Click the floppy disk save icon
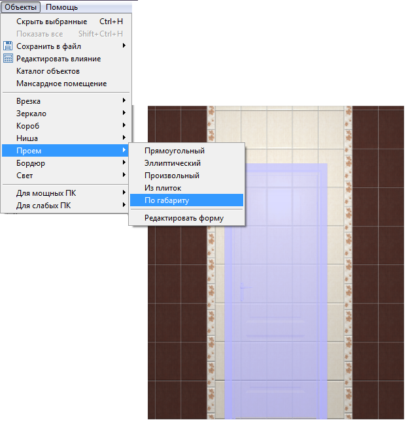The image size is (406, 421). click(x=8, y=46)
